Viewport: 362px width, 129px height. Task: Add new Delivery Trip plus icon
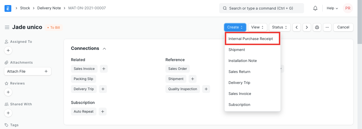click(x=103, y=89)
